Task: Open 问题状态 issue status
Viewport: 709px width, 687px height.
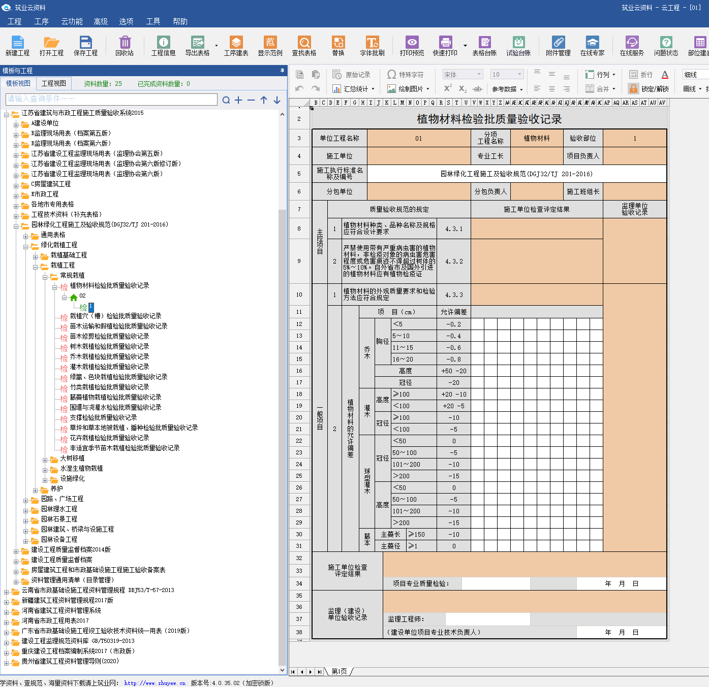Action: [x=666, y=46]
